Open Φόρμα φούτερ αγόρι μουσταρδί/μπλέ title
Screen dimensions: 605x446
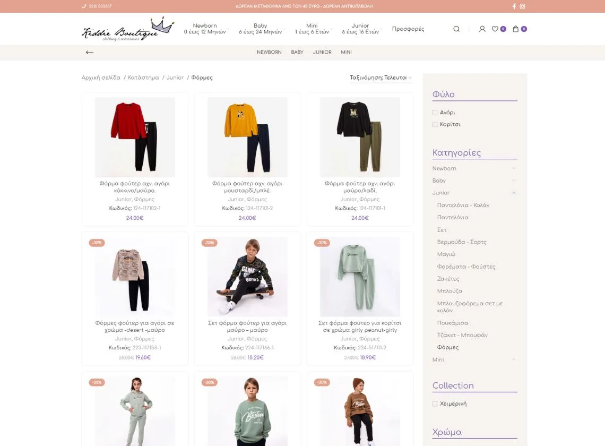click(x=247, y=187)
